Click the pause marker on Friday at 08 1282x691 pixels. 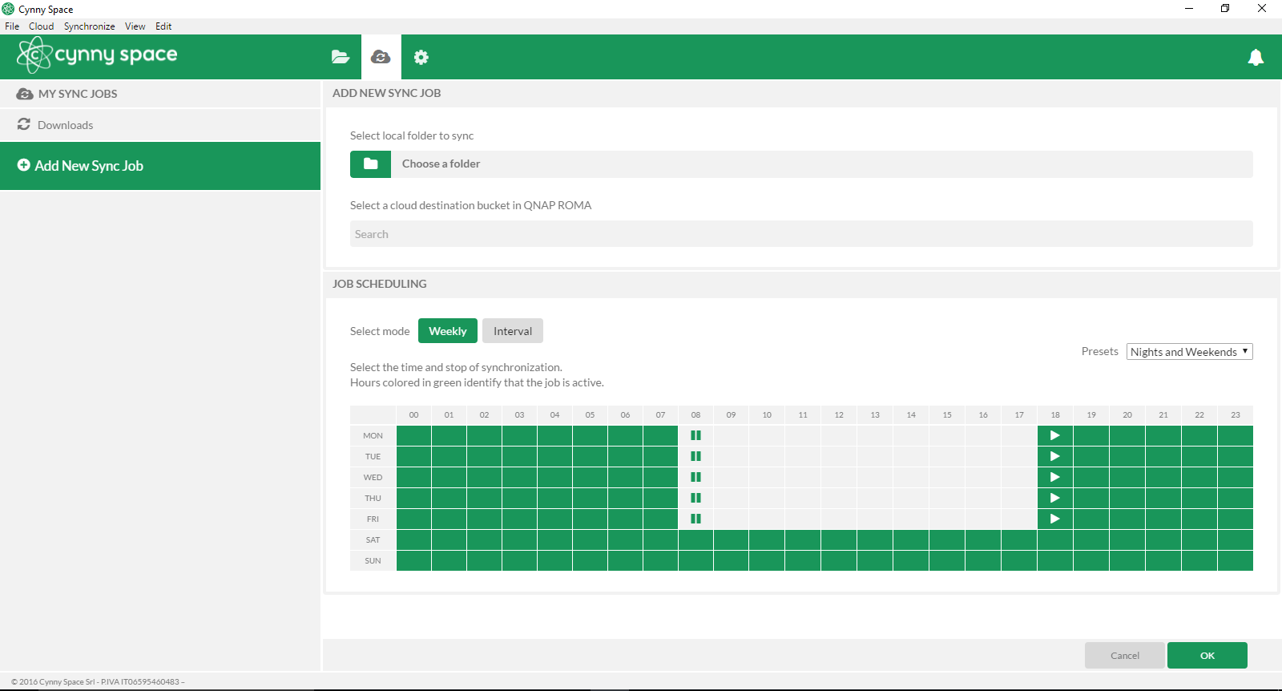coord(695,519)
